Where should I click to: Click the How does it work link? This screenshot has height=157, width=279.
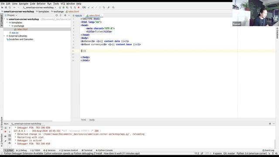(112, 154)
